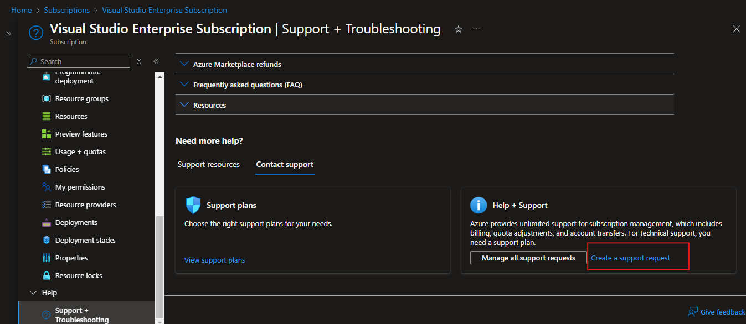
Task: Click Create a support request link
Action: point(631,258)
